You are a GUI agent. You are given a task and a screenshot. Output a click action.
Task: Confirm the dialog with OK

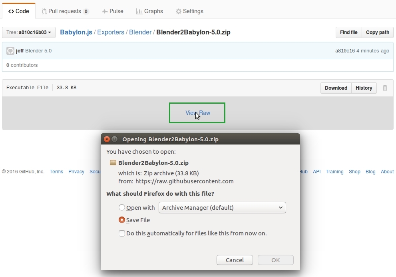coord(276,260)
